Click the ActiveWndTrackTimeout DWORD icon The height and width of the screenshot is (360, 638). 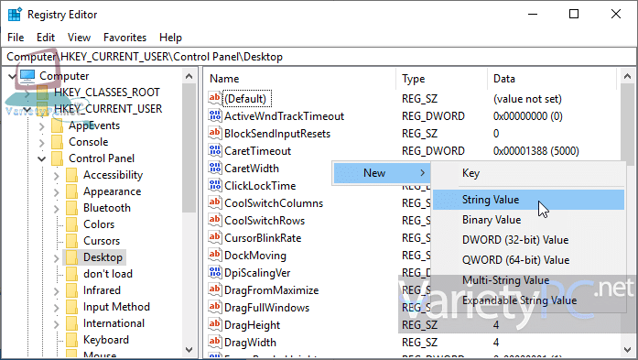point(215,116)
